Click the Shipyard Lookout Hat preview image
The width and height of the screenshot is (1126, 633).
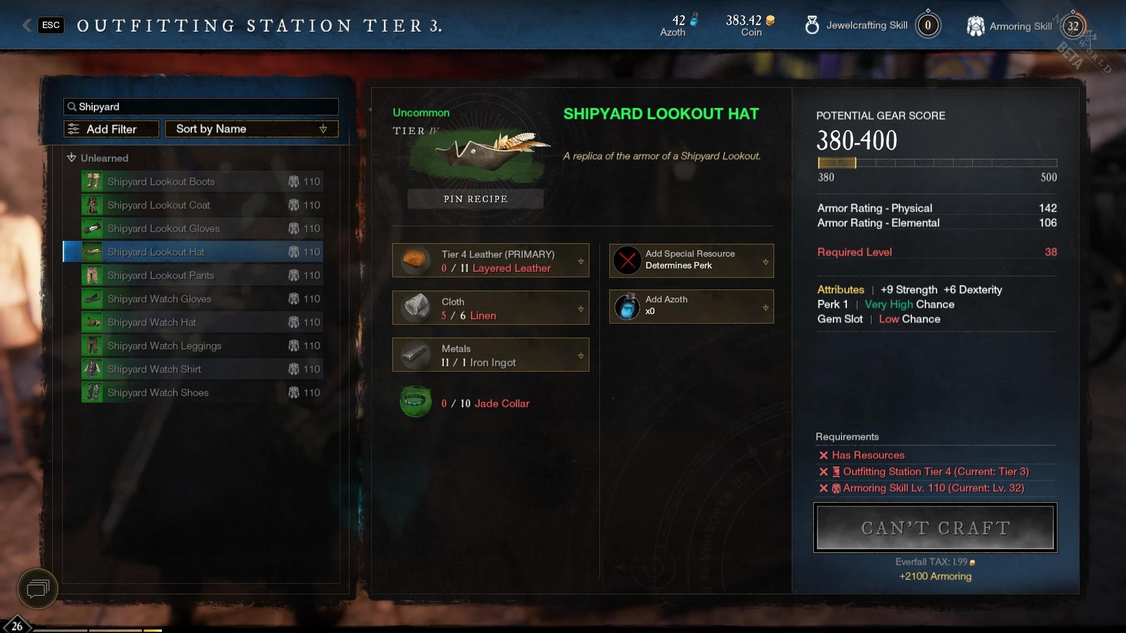coord(479,154)
